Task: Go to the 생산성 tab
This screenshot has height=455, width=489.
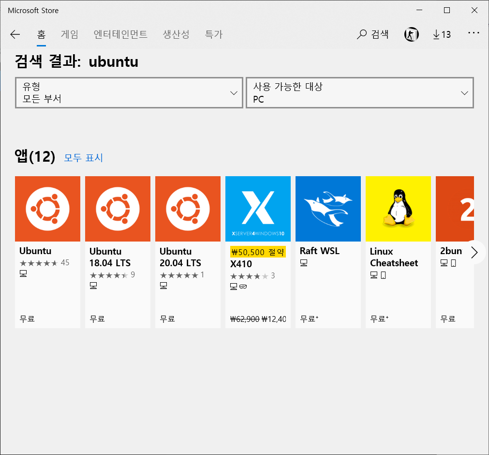Action: pos(176,34)
